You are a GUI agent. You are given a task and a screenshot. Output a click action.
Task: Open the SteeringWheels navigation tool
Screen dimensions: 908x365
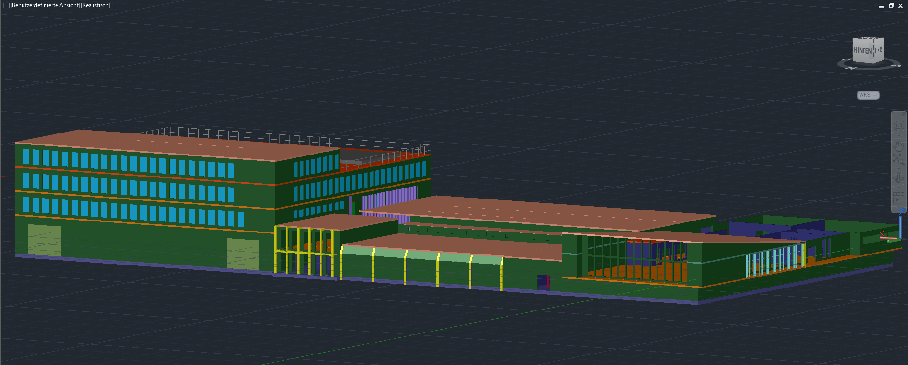(x=898, y=126)
